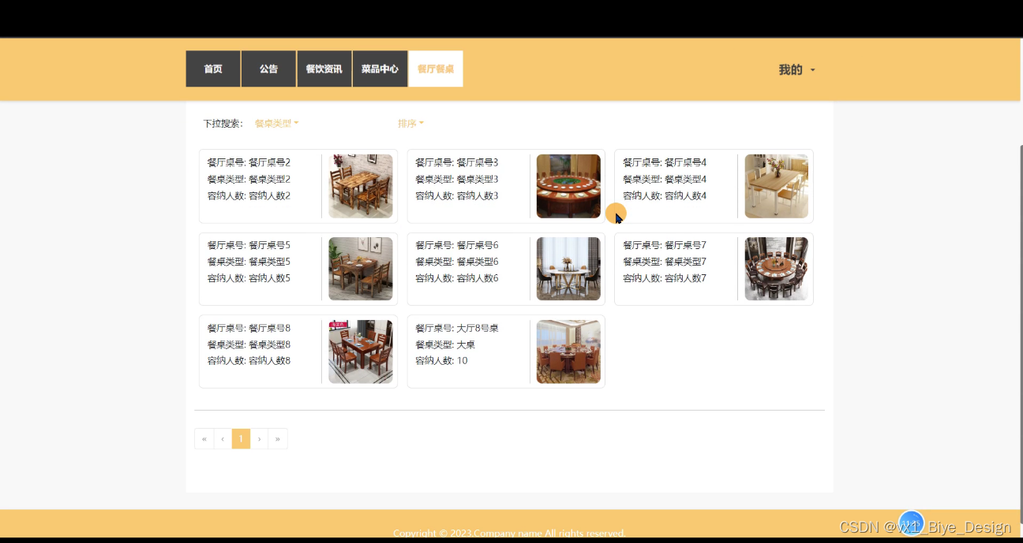Click the text 容纳人数: 容纳人数3

point(457,195)
